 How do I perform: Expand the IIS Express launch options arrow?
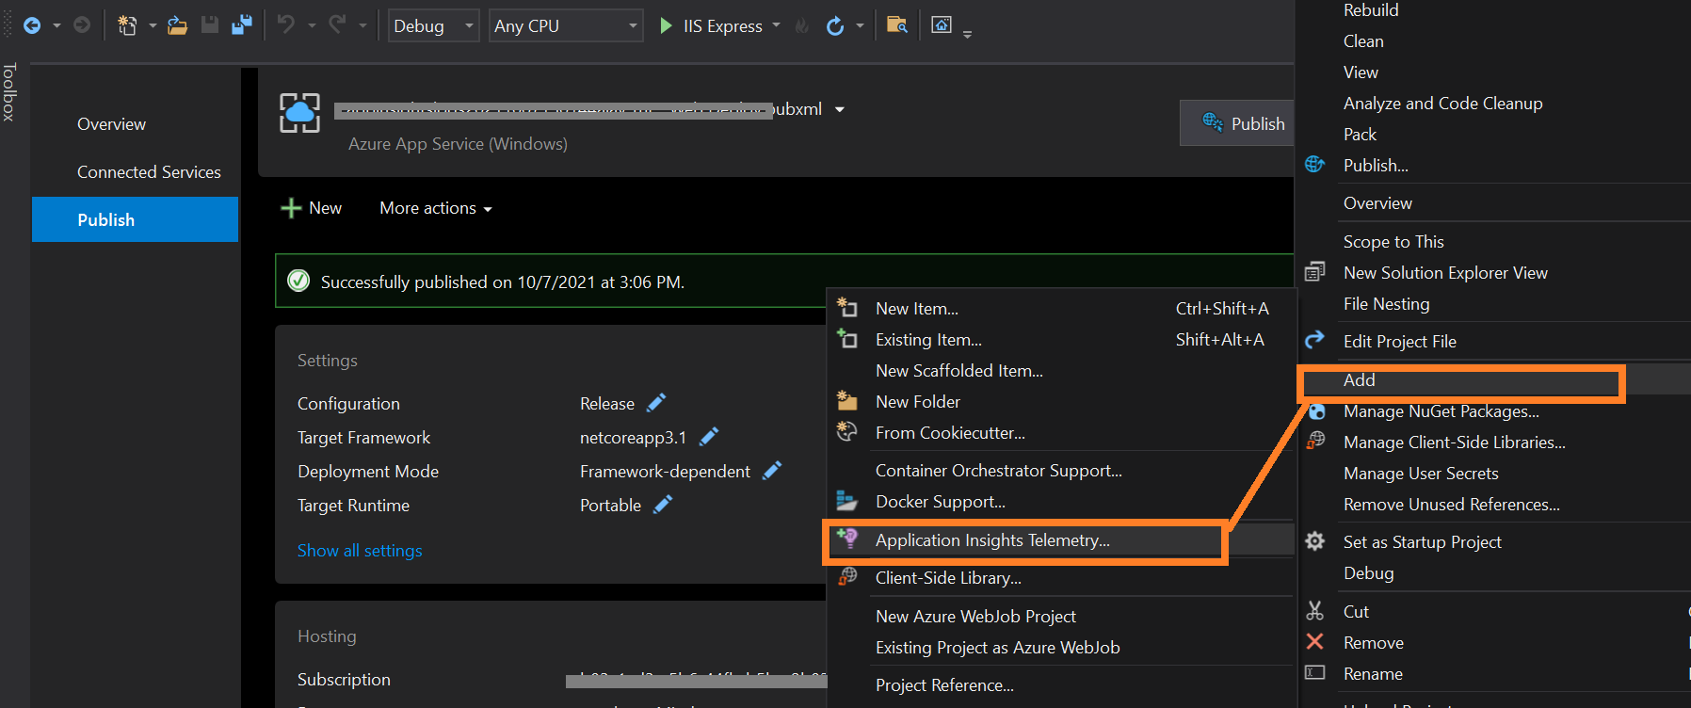[x=777, y=25]
